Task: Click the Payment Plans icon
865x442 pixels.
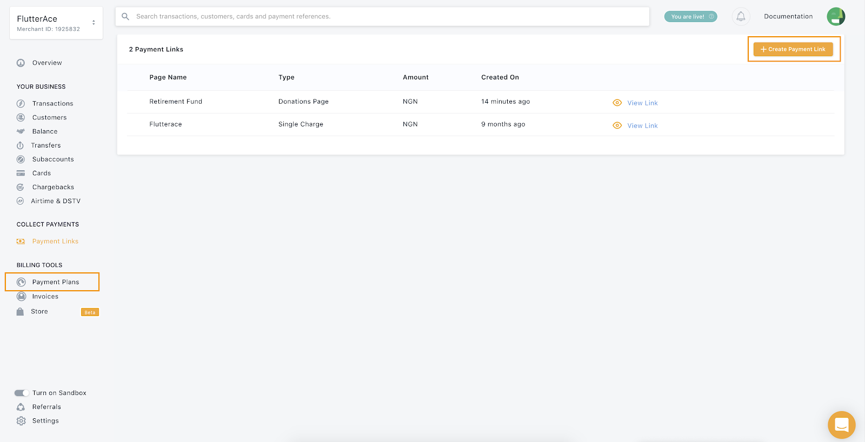Action: point(21,282)
